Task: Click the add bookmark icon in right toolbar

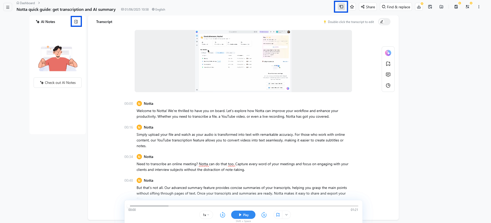Action: pyautogui.click(x=388, y=64)
